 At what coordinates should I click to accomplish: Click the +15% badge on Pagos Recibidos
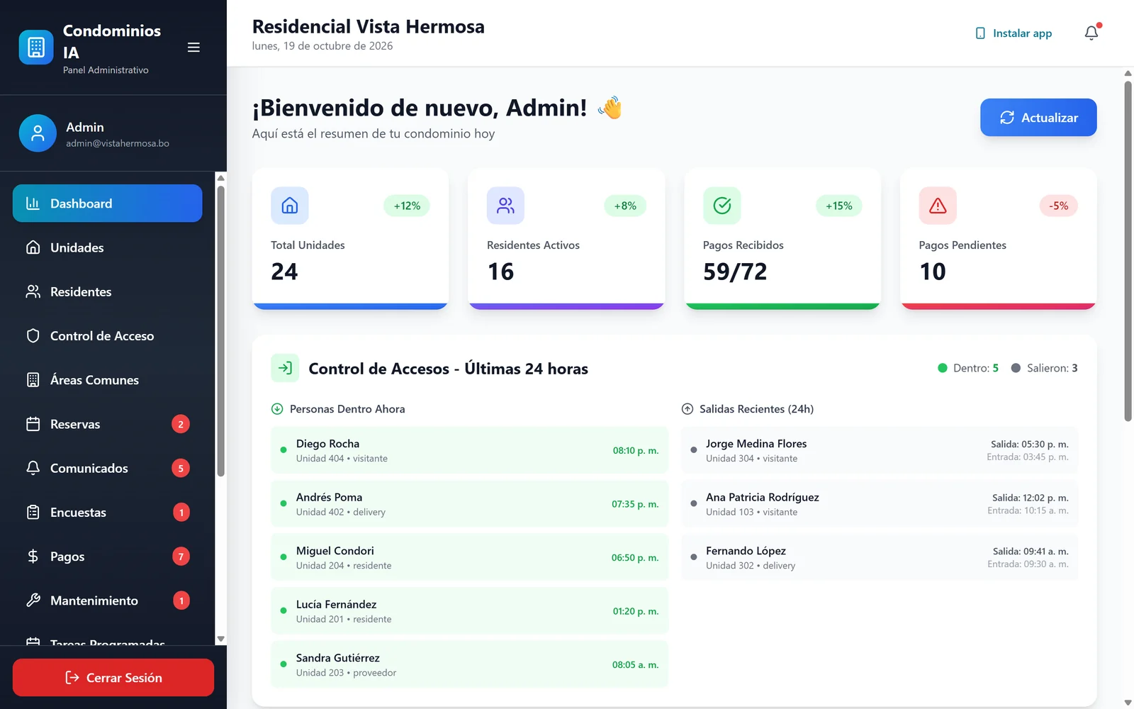tap(839, 206)
